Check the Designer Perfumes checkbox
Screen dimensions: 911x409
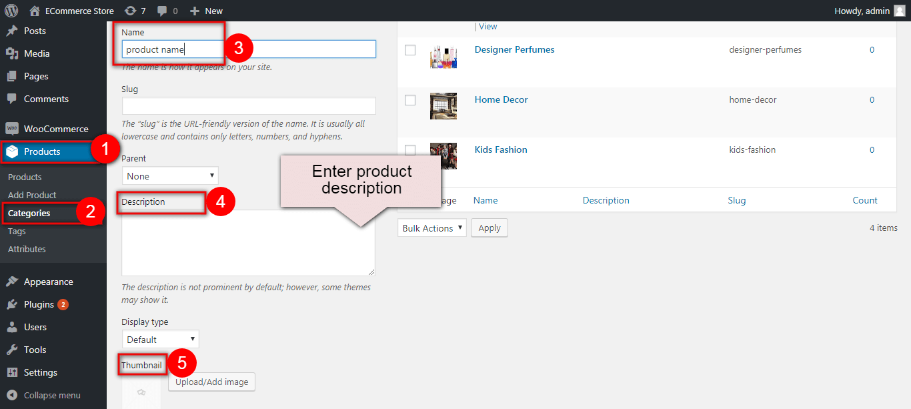(410, 50)
